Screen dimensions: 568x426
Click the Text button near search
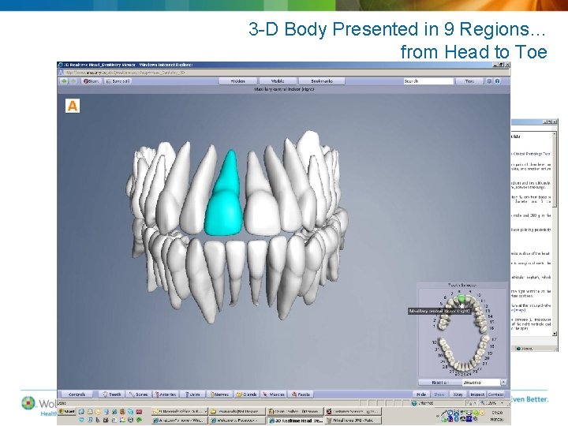469,81
